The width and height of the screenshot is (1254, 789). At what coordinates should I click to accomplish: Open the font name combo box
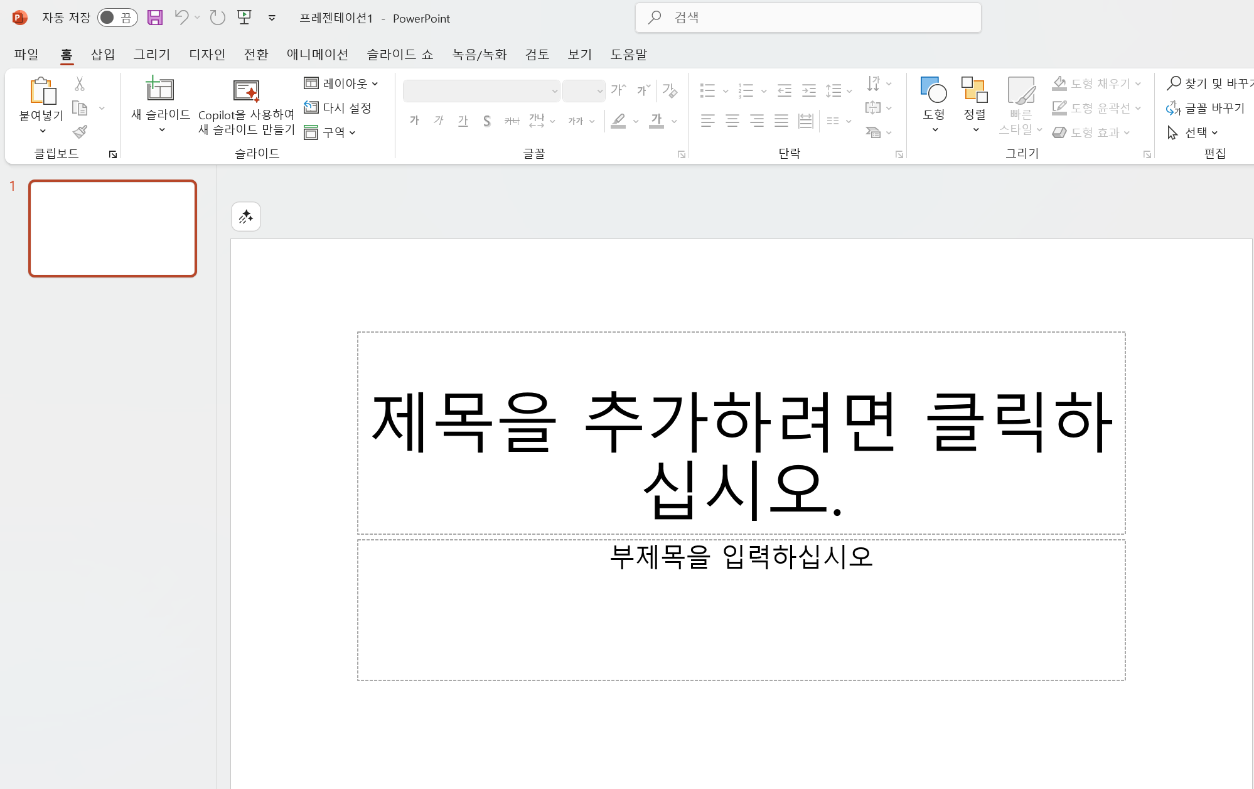[481, 91]
